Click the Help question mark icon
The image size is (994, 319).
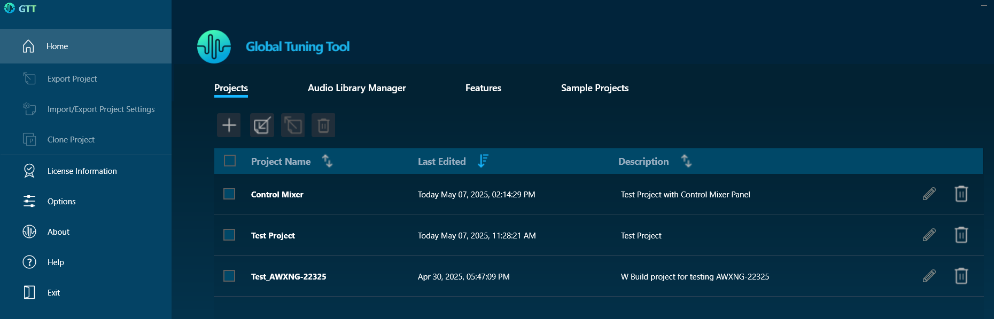[29, 262]
